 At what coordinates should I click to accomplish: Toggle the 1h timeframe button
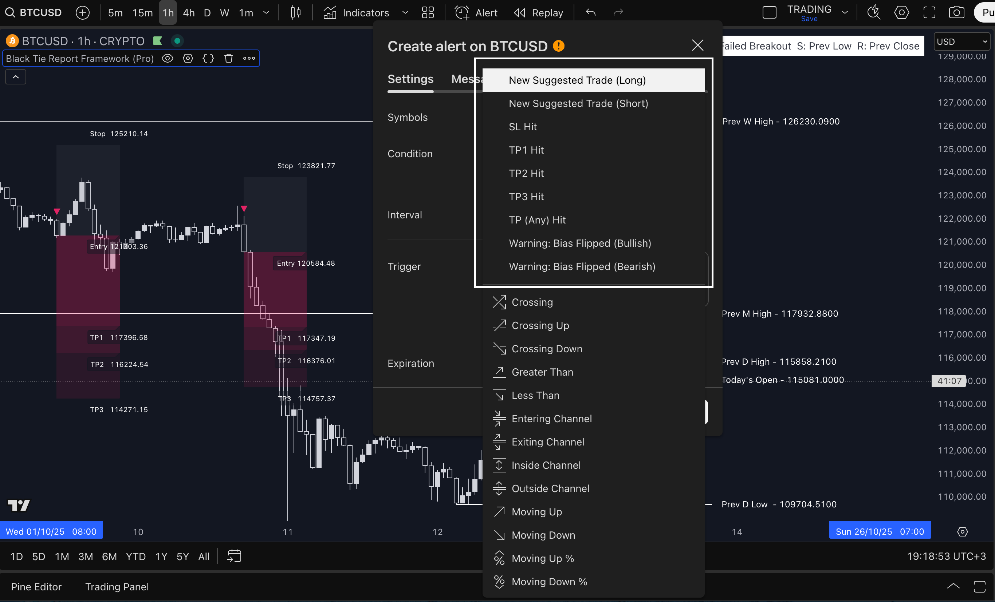(168, 12)
